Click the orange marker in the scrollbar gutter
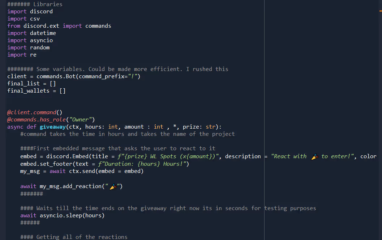 click(380, 12)
